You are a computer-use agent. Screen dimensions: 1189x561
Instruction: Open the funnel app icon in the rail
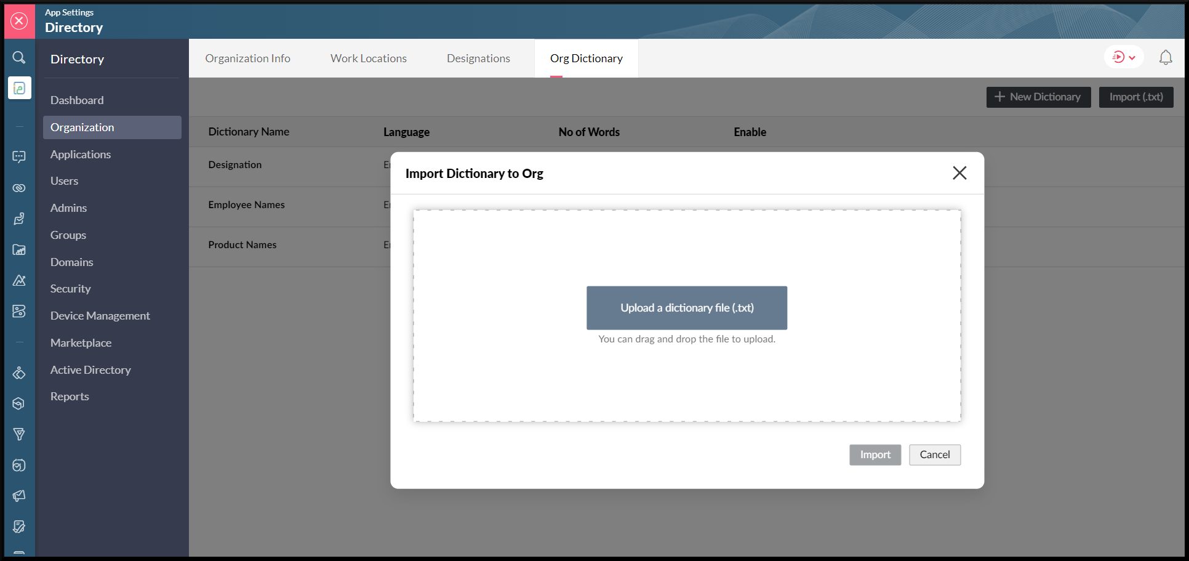click(19, 434)
